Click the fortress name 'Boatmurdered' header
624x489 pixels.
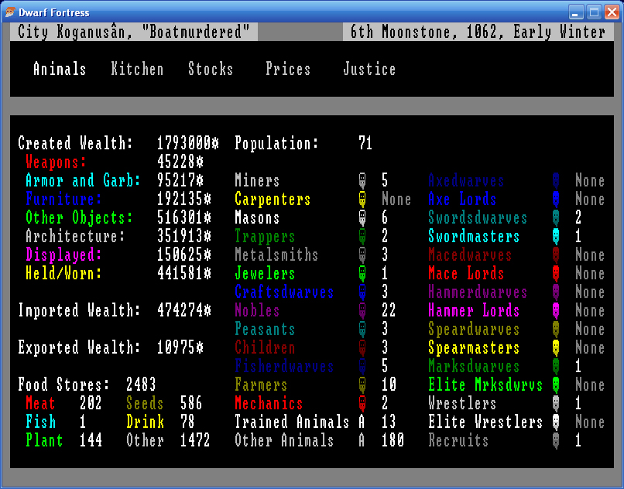(x=134, y=32)
